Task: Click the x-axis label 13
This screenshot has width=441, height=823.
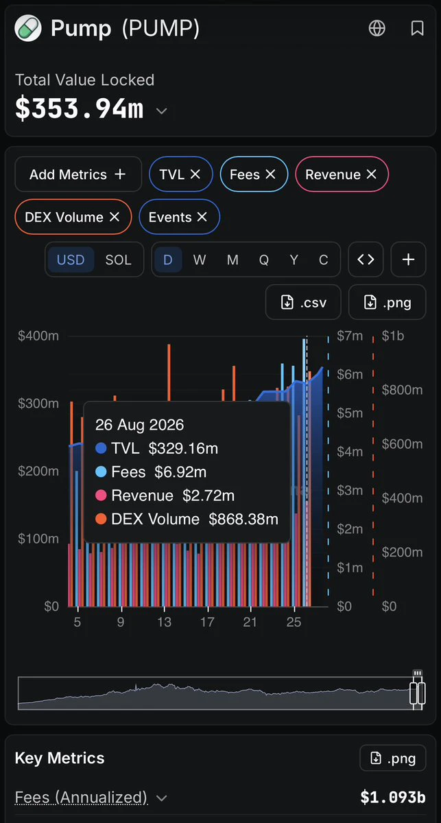Action: click(165, 623)
